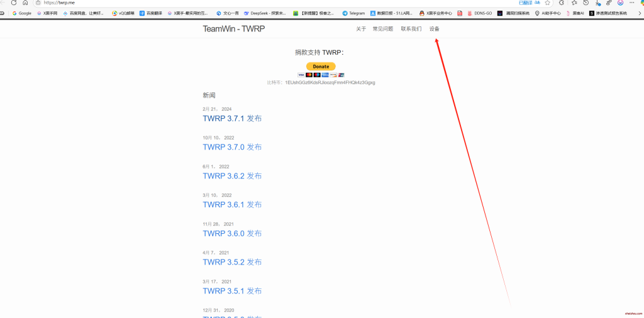Click the yellow PayPal Donate button
This screenshot has width=644, height=318.
click(321, 66)
